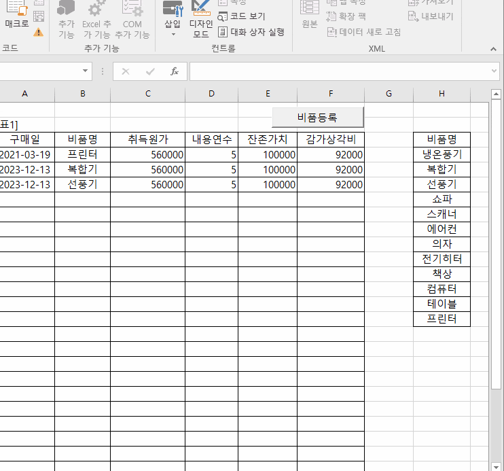Expand the formula bar
Viewport: 504px width, 471px height.
click(496, 71)
